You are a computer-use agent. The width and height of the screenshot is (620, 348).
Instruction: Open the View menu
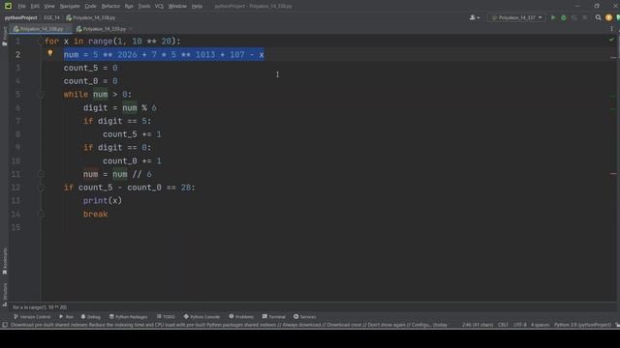pos(49,7)
